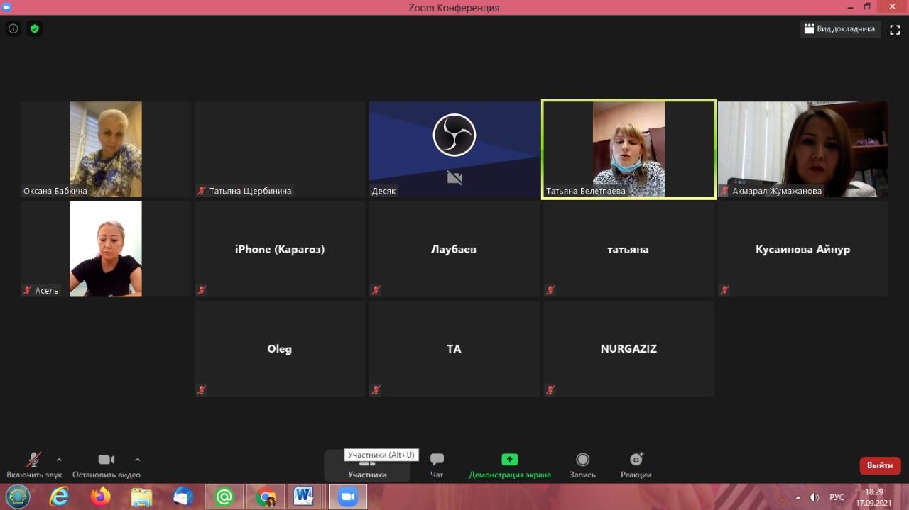
Task: Open video options arrow beside Остановить видео
Action: pyautogui.click(x=138, y=460)
